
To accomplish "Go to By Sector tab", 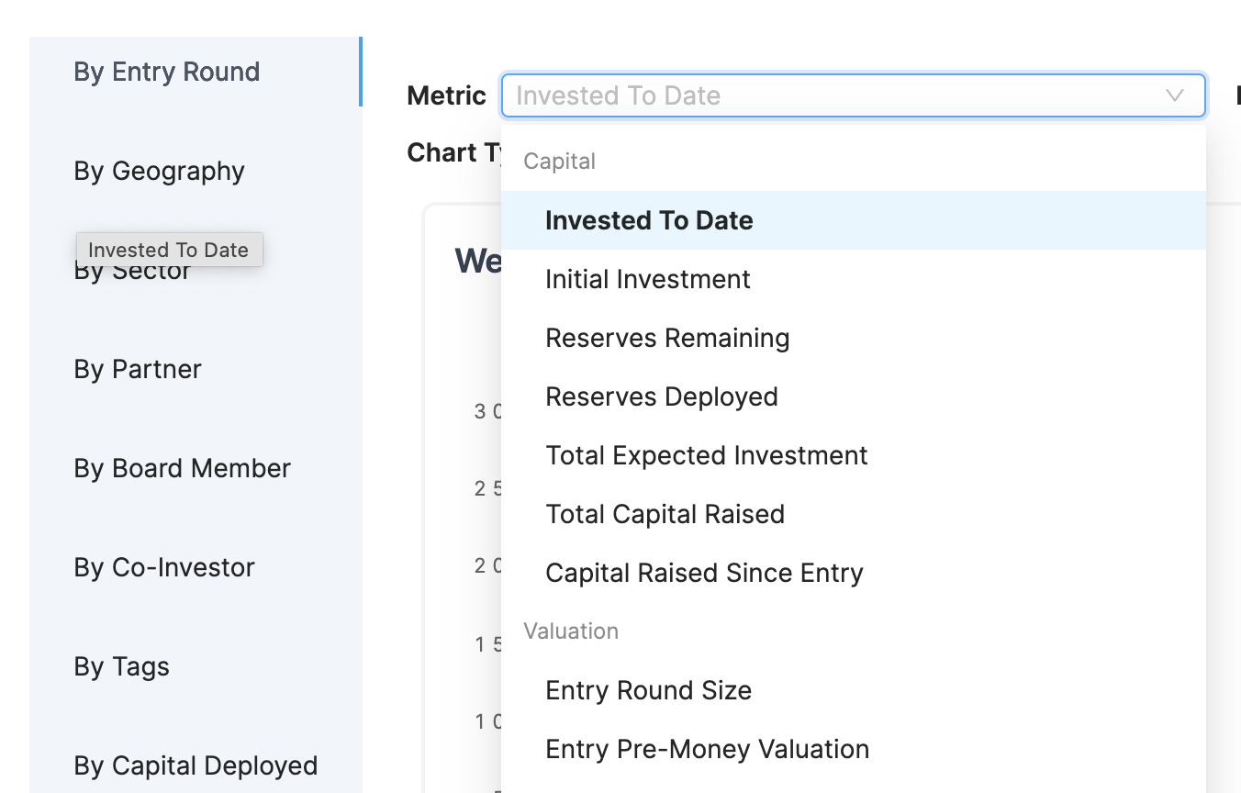I will pyautogui.click(x=132, y=273).
